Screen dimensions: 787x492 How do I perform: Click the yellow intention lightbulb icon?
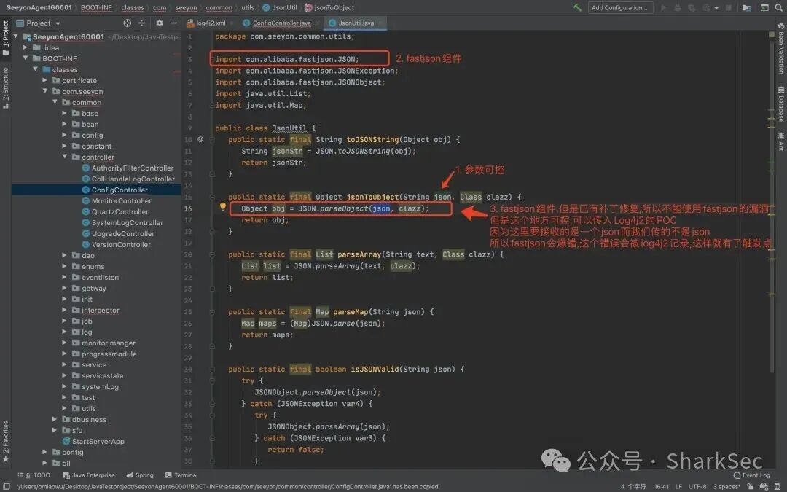[x=223, y=207]
